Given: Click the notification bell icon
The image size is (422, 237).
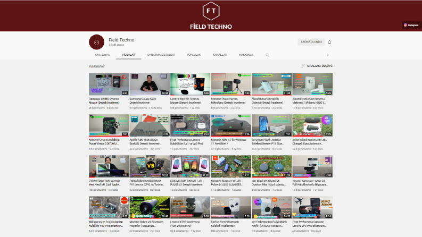Looking at the screenshot, I should (329, 42).
